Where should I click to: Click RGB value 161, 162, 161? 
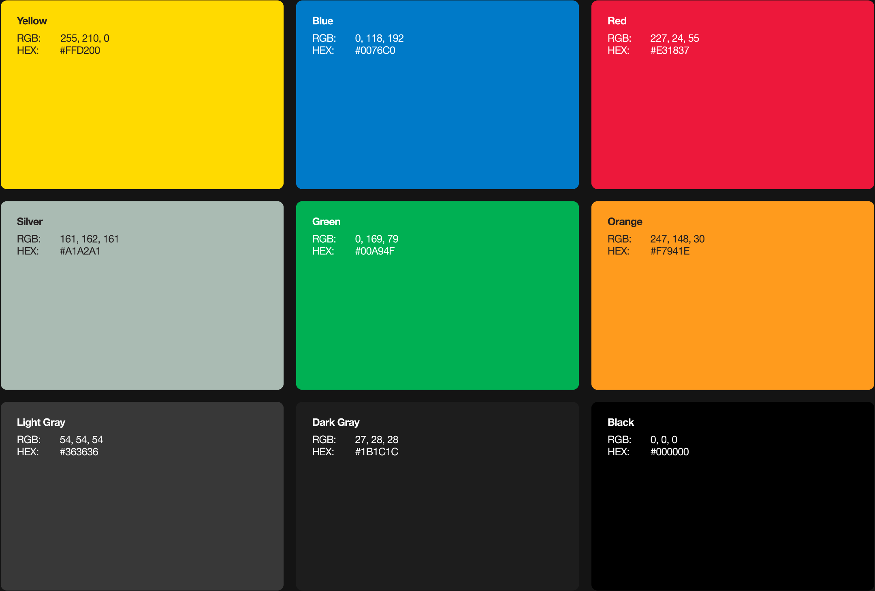89,239
